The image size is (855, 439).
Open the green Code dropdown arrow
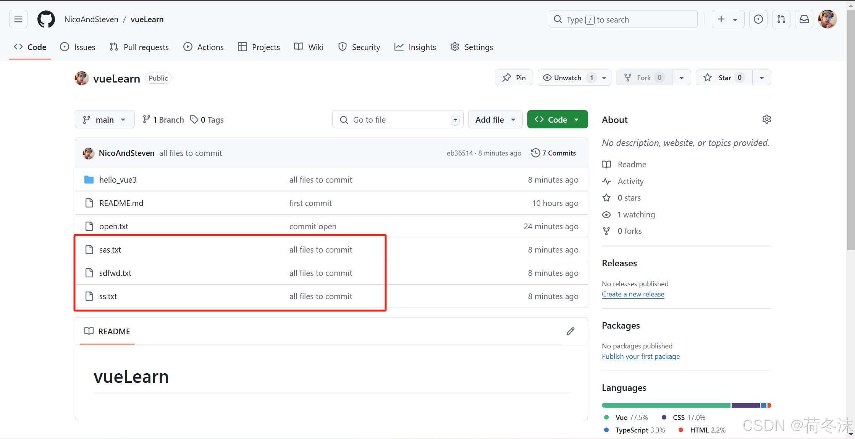[x=576, y=119]
